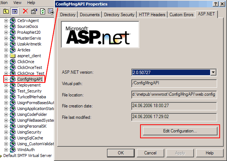
Task: Expand the Deployement tree node
Action: click(x=6, y=85)
